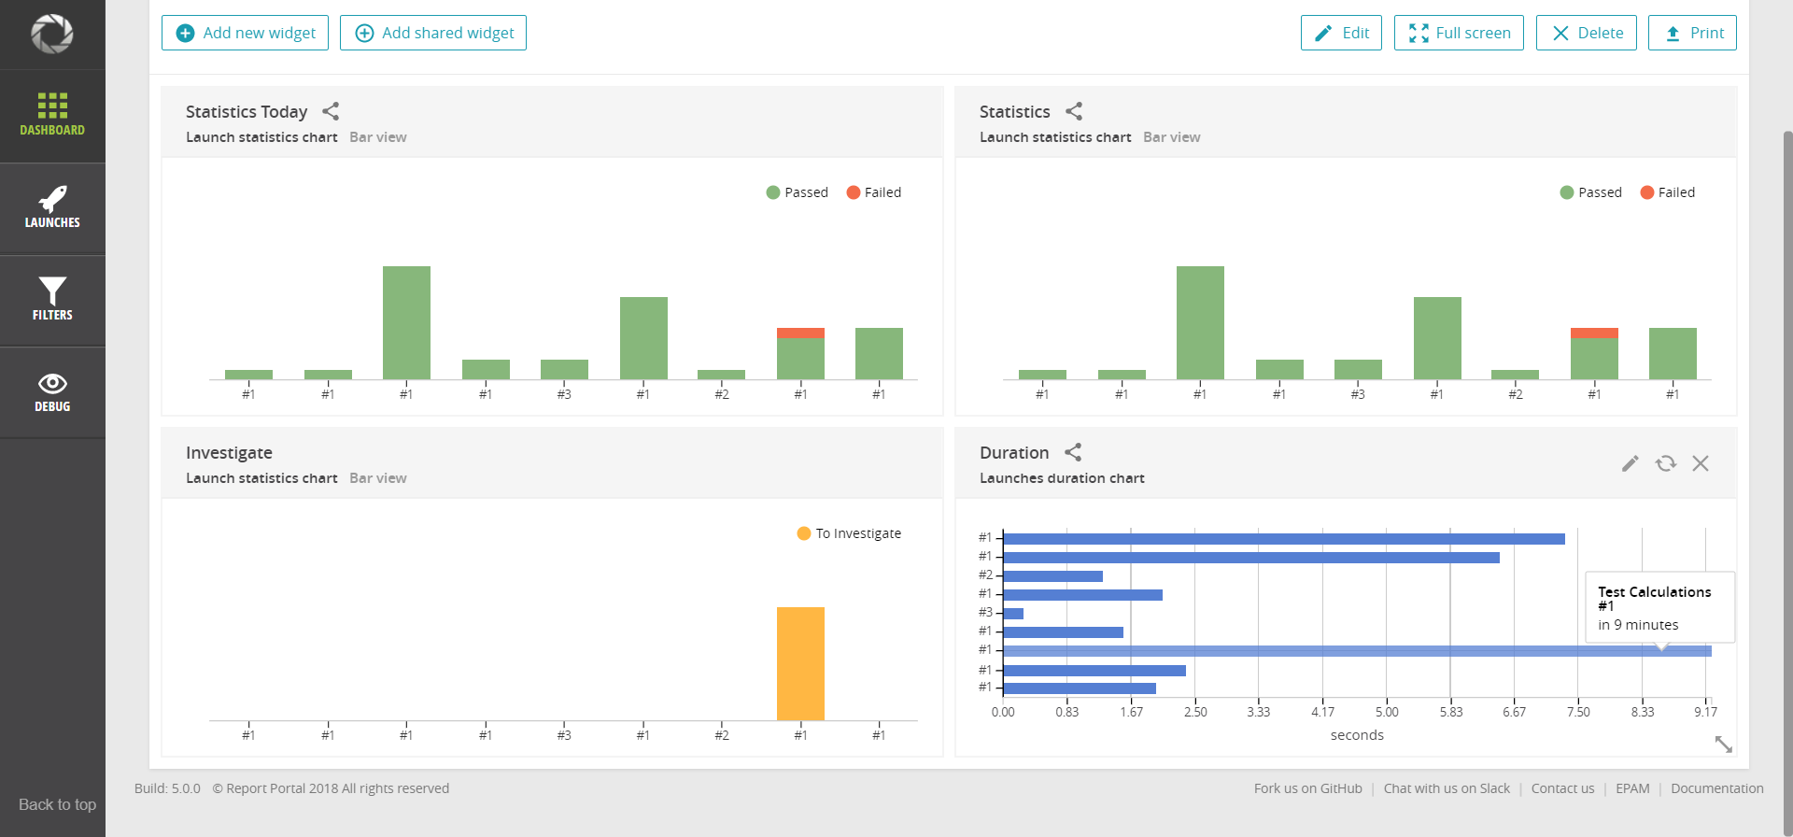Click the Print dashboard button

pos(1692,33)
